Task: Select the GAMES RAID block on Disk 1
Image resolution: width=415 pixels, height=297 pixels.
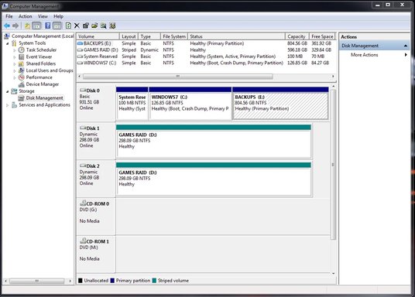Action: click(214, 142)
